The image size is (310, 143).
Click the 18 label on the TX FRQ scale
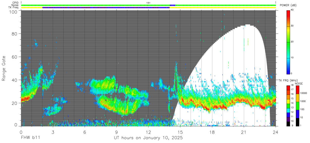[292, 85]
